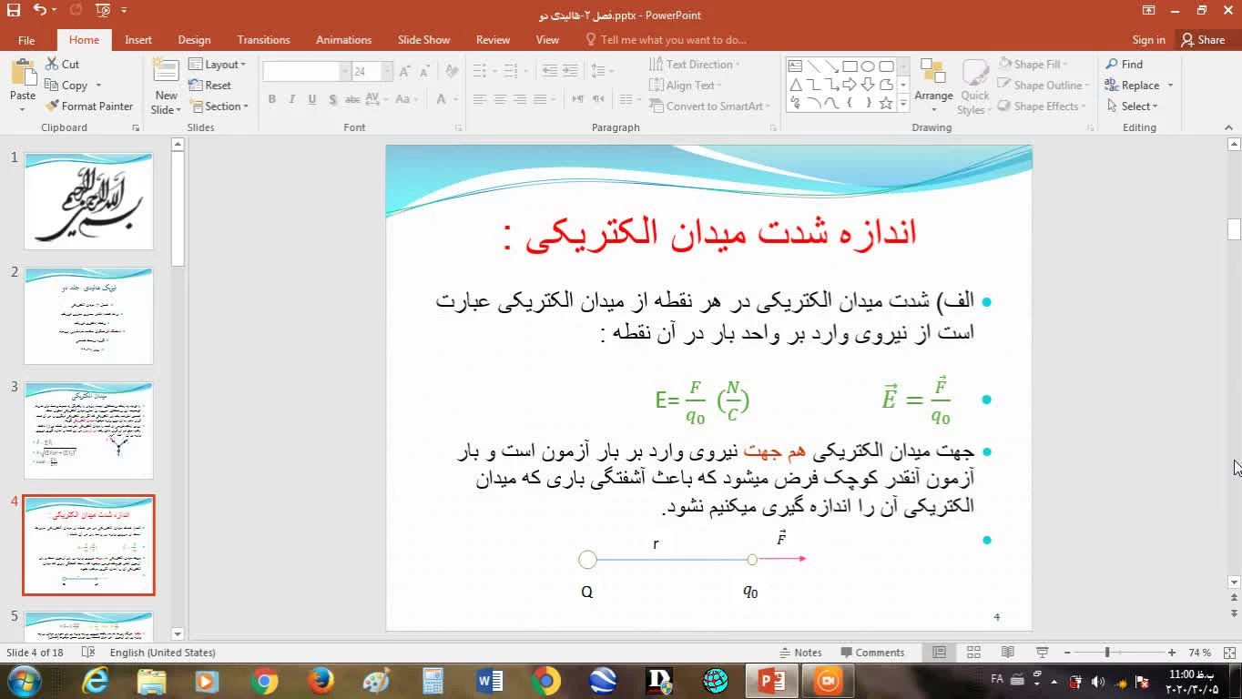Toggle the Comments pane
Screen dimensions: 1242x699
coord(872,653)
